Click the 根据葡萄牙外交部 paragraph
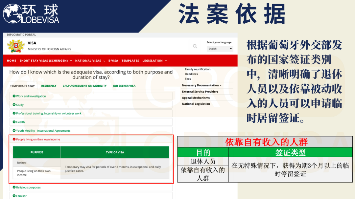Image resolution: width=355 pixels, height=199 pixels. pyautogui.click(x=294, y=81)
